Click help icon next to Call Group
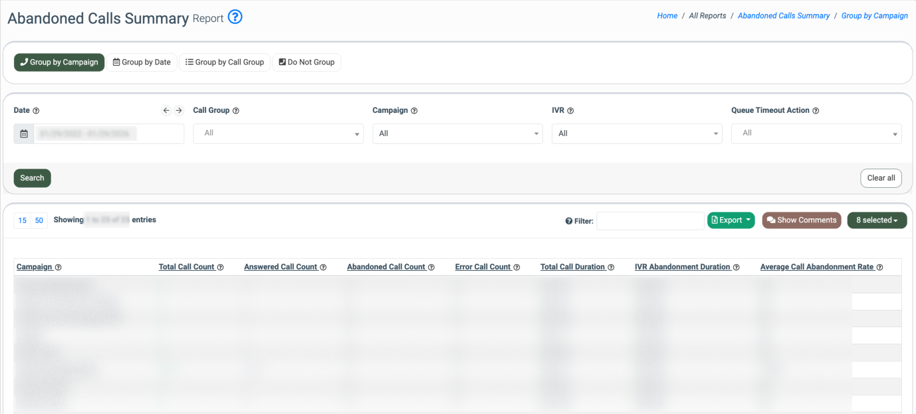The height and width of the screenshot is (414, 916). point(236,111)
